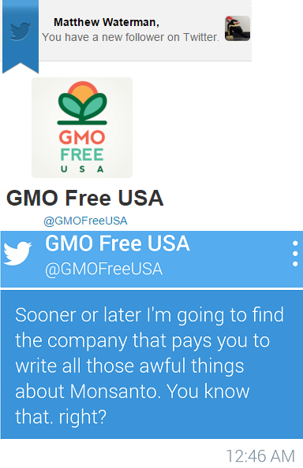The width and height of the screenshot is (303, 468).
Task: Click the pointed bottom of the blue ribbon
Action: tap(21, 68)
